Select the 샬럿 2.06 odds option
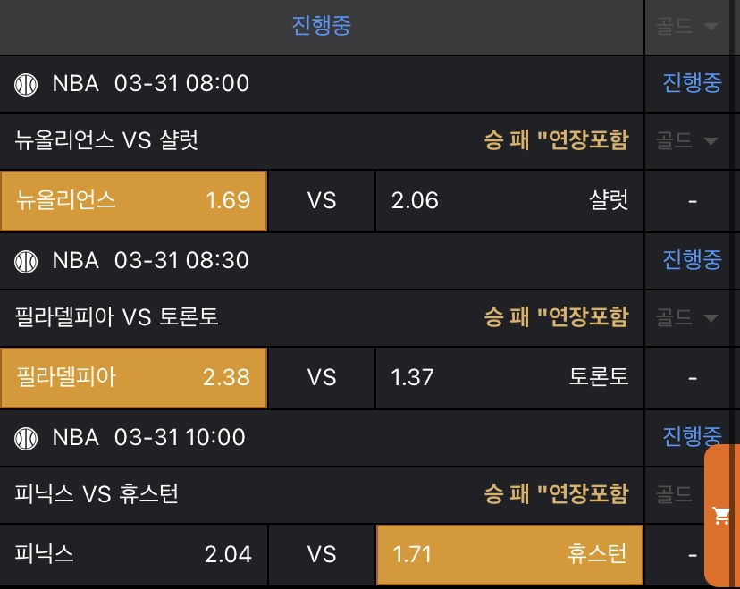Screen dimensions: 740x589 pos(509,200)
